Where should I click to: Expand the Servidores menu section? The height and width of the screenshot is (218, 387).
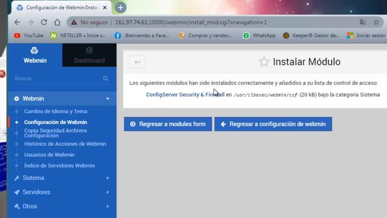[x=62, y=192]
